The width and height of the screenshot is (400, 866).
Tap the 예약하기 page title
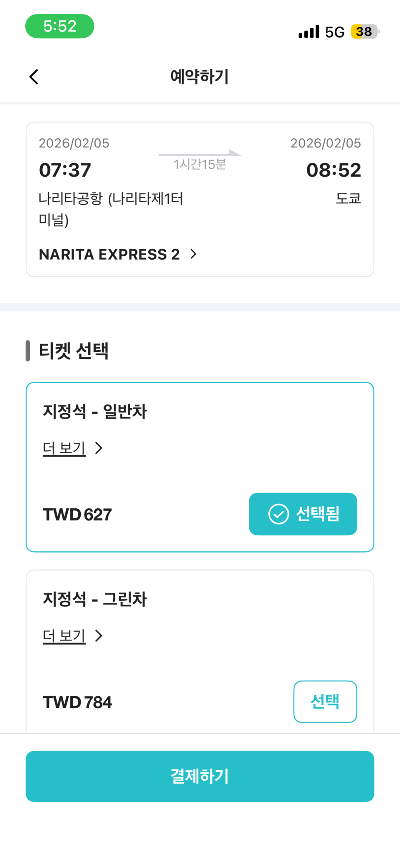point(200,77)
